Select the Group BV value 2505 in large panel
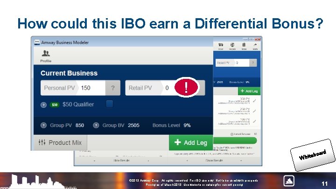336x189 pixels. tap(133, 126)
